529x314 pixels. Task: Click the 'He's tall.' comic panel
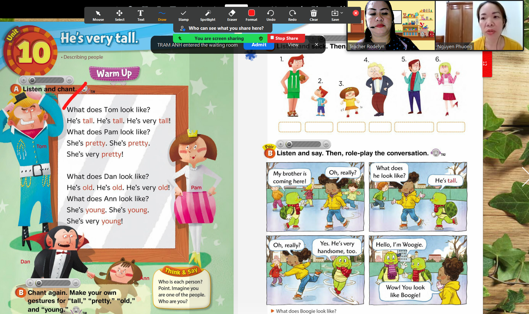click(x=418, y=197)
